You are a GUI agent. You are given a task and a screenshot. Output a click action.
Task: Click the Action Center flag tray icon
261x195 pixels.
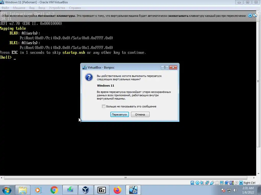pos(223,190)
